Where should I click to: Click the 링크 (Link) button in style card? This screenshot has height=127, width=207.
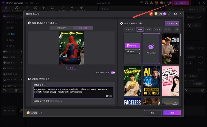point(132,52)
